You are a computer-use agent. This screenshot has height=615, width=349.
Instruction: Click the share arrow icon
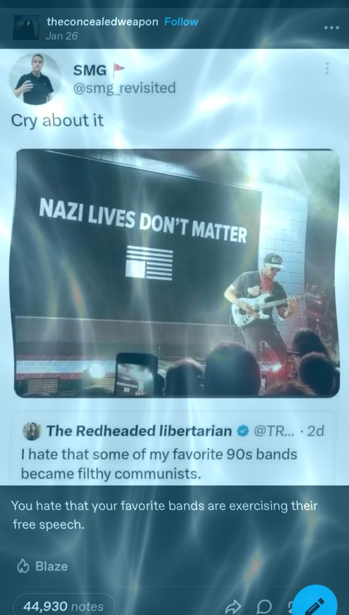(x=232, y=607)
